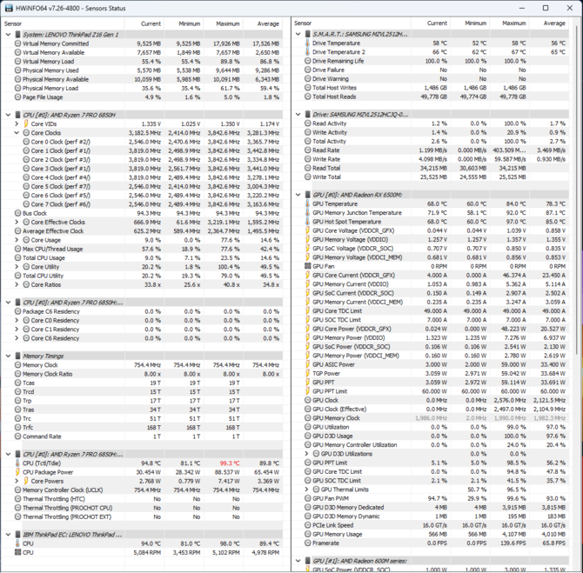Click the Framerate sensor icon
The height and width of the screenshot is (573, 583).
(307, 543)
